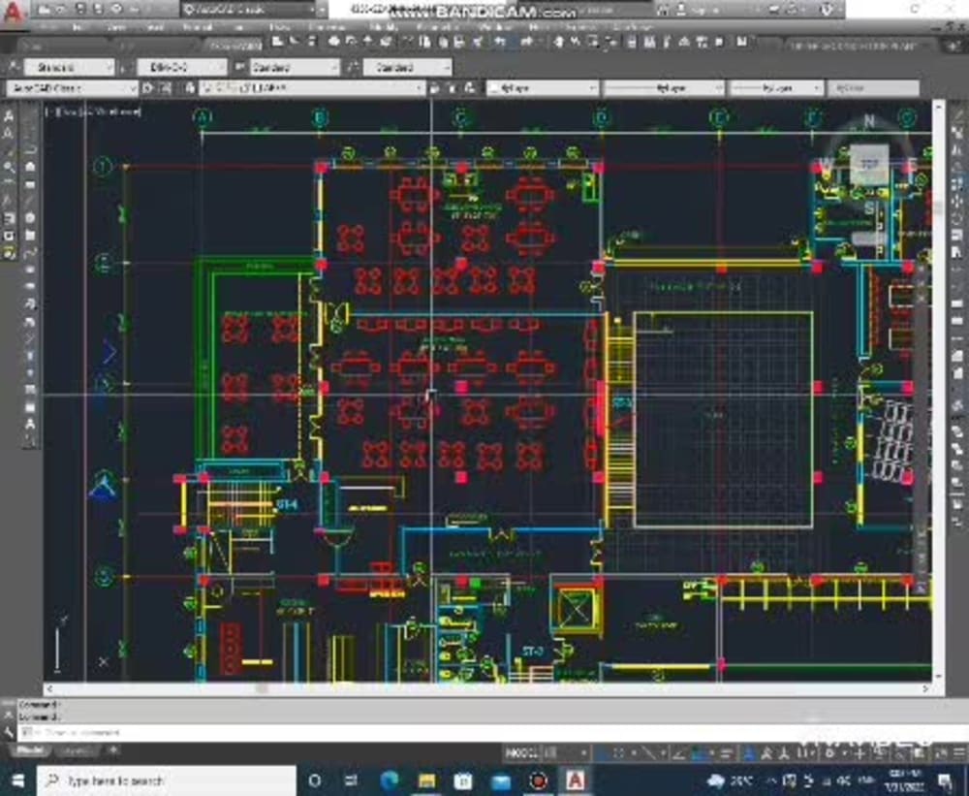The height and width of the screenshot is (796, 969).
Task: Expand the dimension style Standard dropdown
Action: tap(226, 66)
